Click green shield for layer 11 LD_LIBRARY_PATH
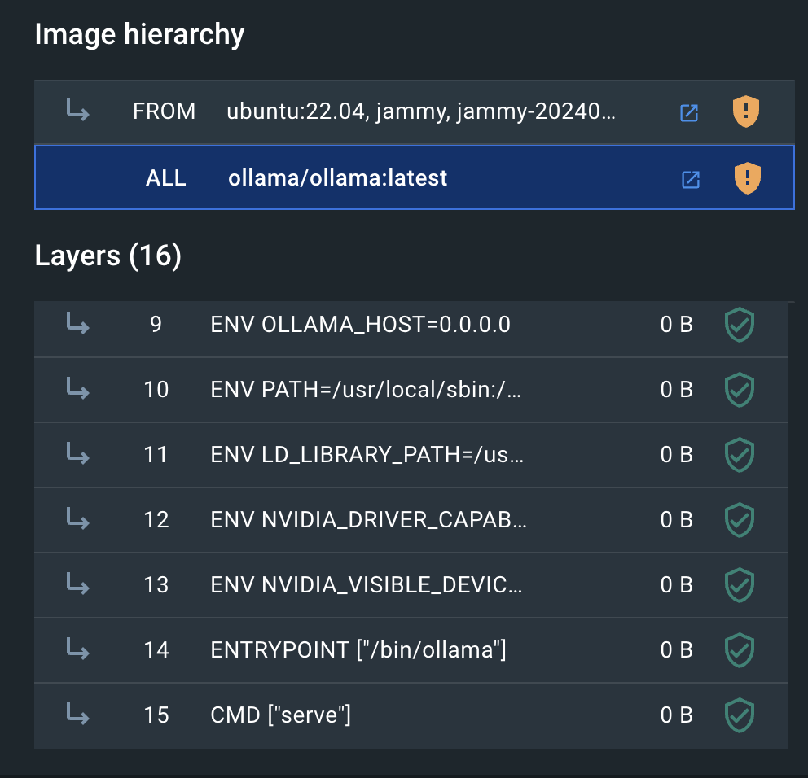Screen dimensions: 808x778 (740, 455)
